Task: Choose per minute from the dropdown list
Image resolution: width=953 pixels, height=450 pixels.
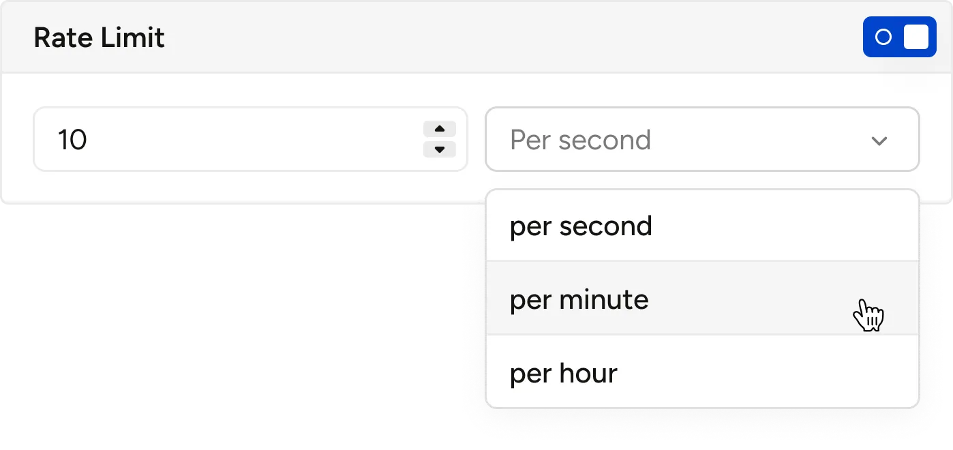Action: tap(702, 298)
